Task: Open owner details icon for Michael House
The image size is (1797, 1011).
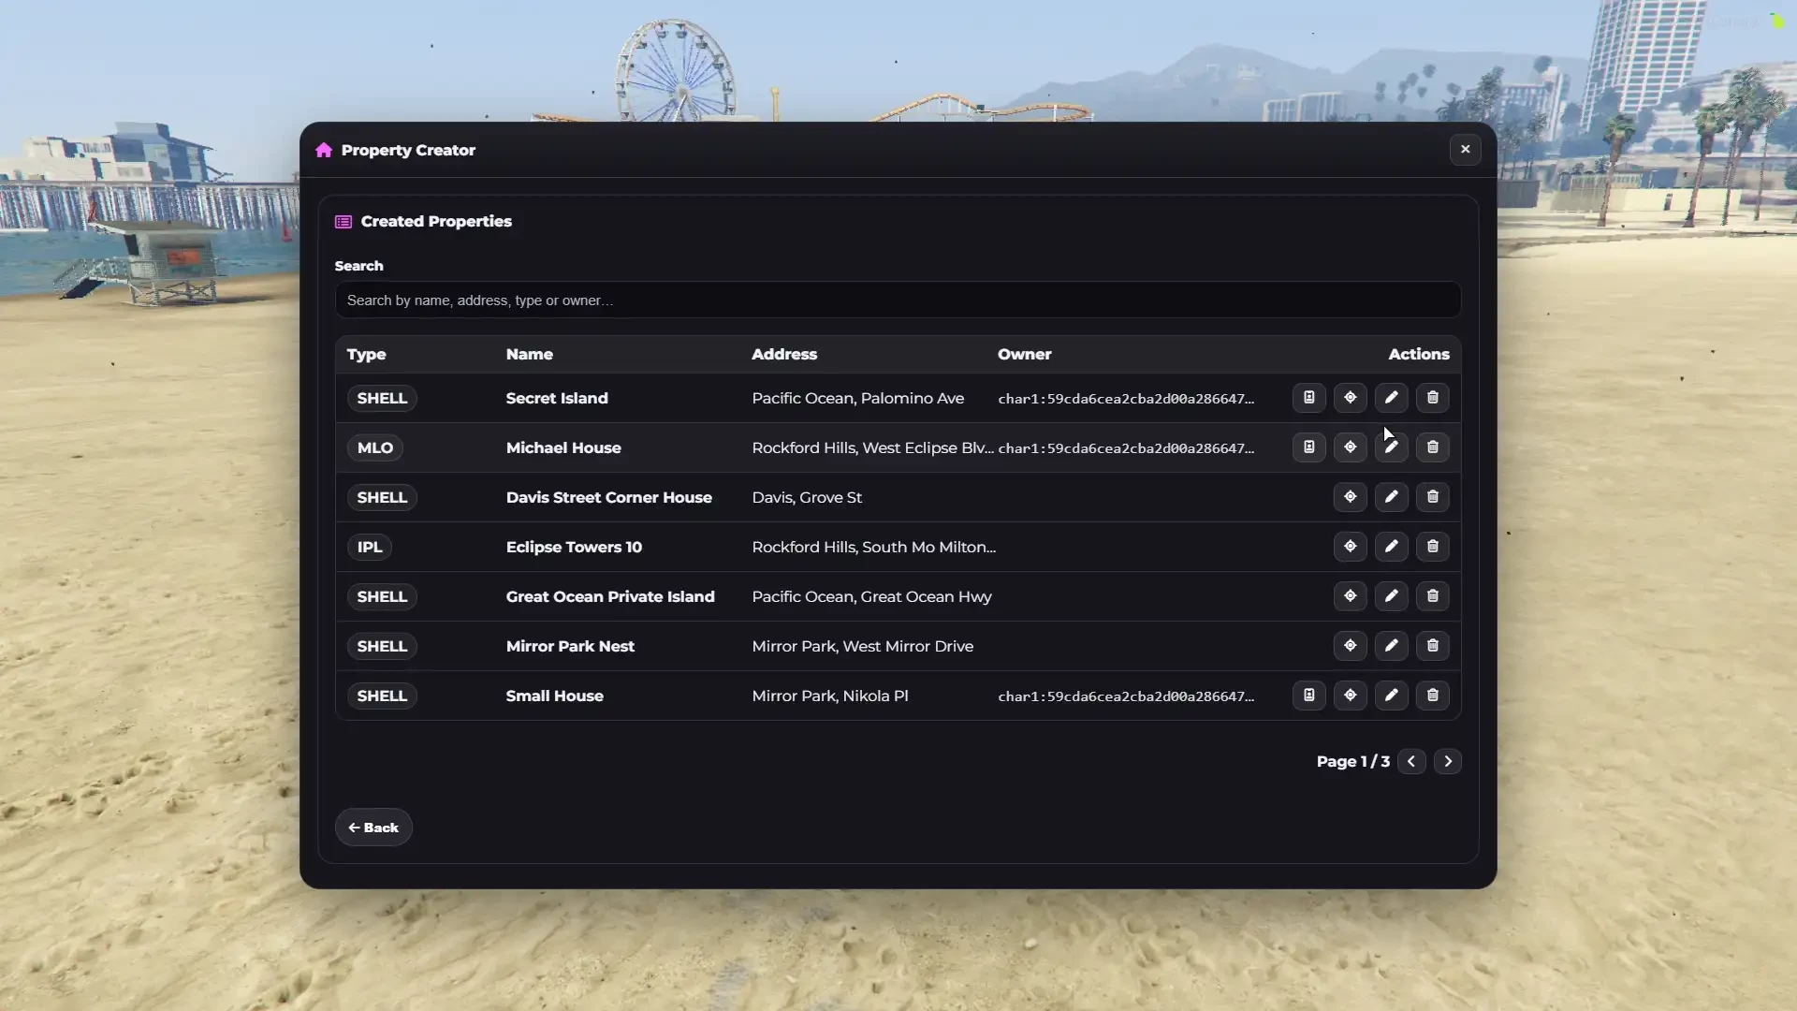Action: pos(1308,447)
